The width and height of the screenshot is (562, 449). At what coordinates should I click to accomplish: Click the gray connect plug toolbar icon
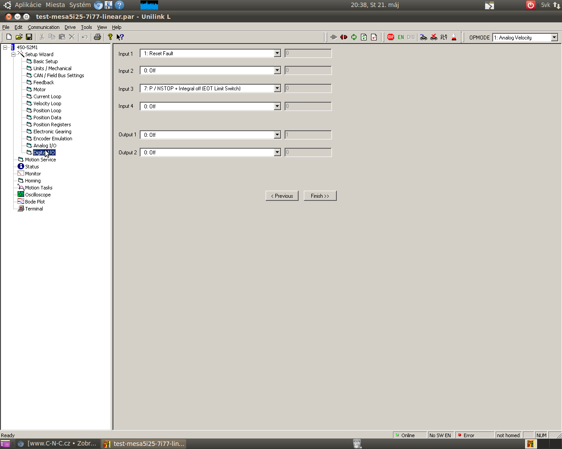[x=334, y=37]
